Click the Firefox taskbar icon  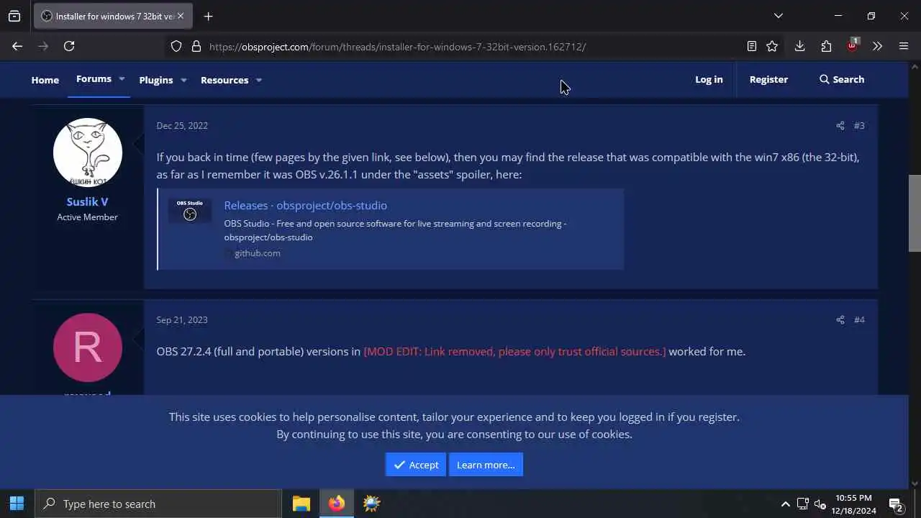pos(337,504)
